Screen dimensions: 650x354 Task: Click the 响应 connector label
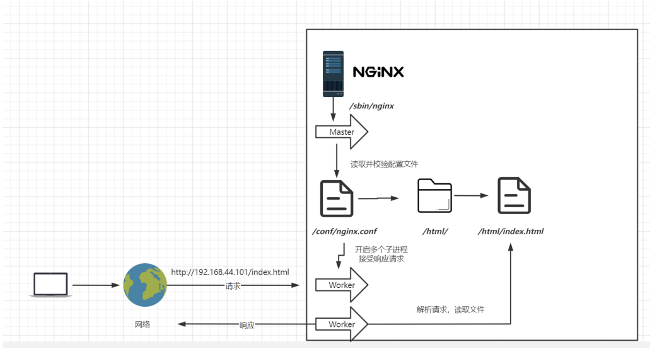pyautogui.click(x=247, y=325)
